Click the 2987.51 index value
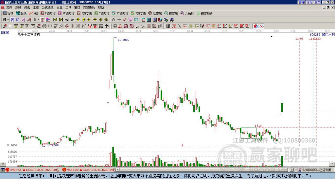The width and height of the screenshot is (335, 179). tap(16, 170)
